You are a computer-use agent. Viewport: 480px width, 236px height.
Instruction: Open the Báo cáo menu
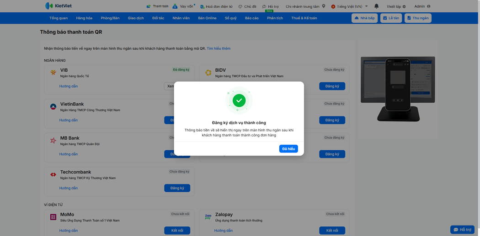tap(251, 18)
